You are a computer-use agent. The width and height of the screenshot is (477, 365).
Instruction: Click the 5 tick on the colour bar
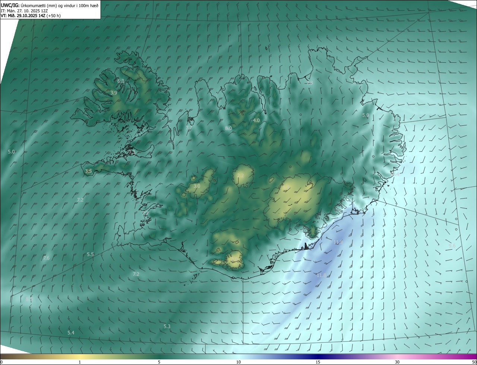[159, 362]
